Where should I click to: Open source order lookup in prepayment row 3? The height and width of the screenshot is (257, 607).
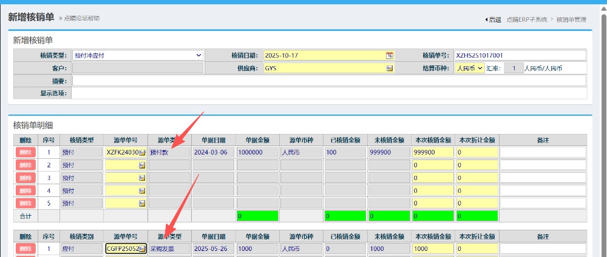pos(142,178)
